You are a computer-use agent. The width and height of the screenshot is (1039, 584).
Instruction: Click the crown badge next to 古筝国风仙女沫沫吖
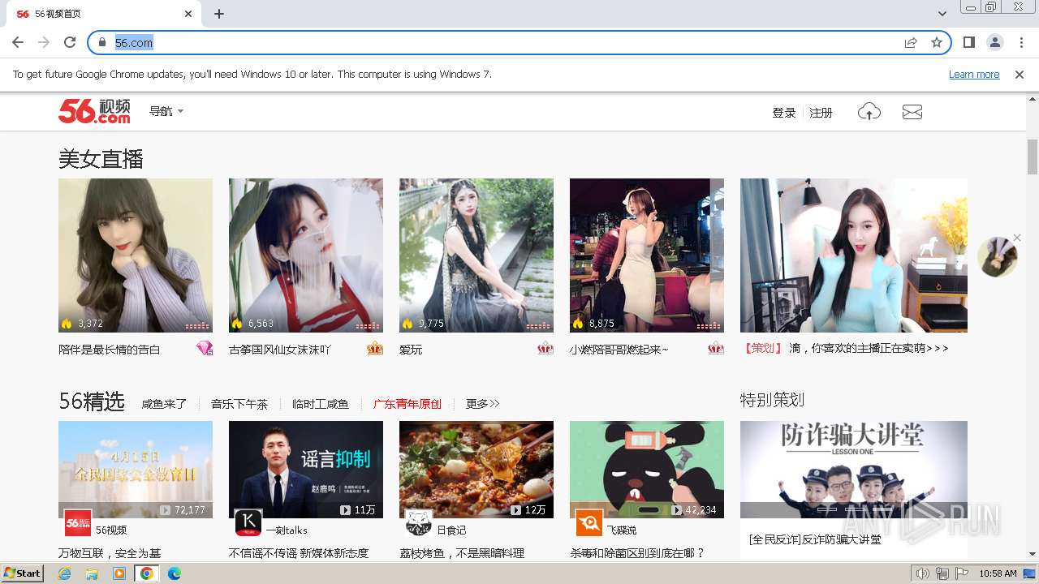375,348
